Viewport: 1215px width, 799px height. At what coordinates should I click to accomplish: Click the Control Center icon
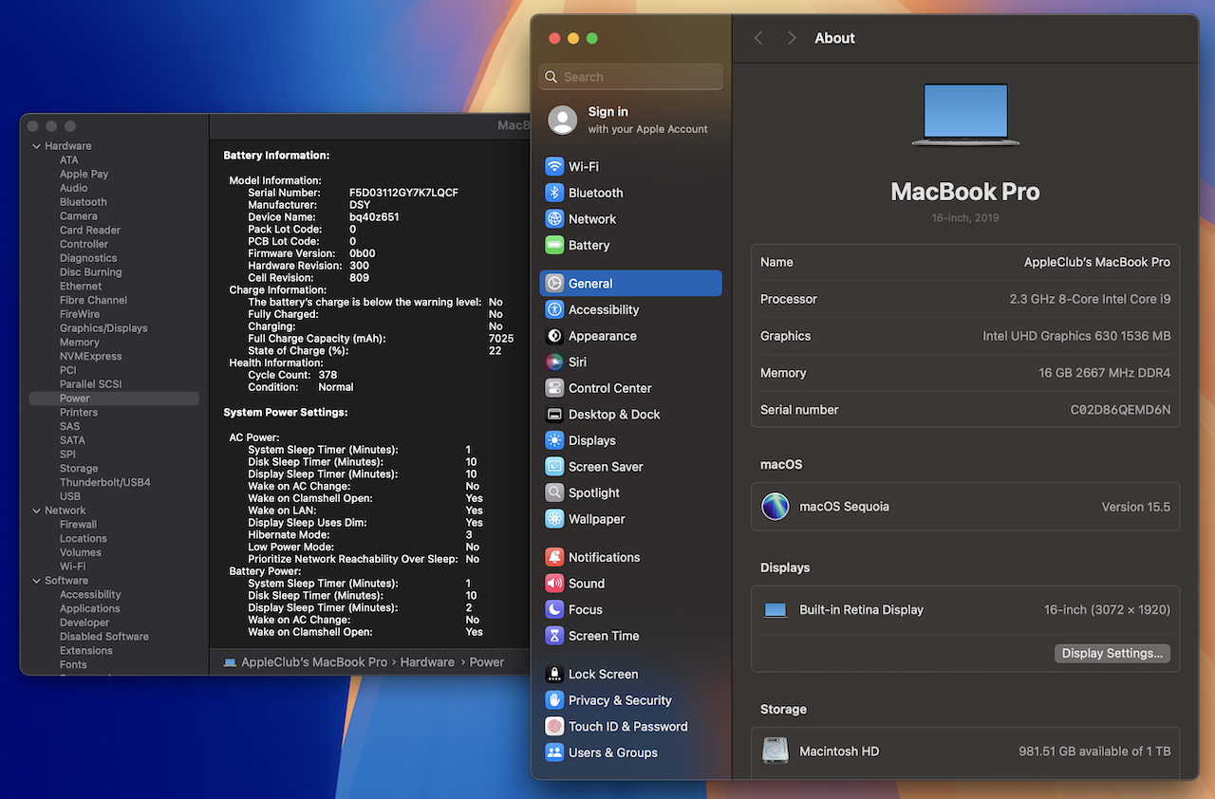[554, 388]
